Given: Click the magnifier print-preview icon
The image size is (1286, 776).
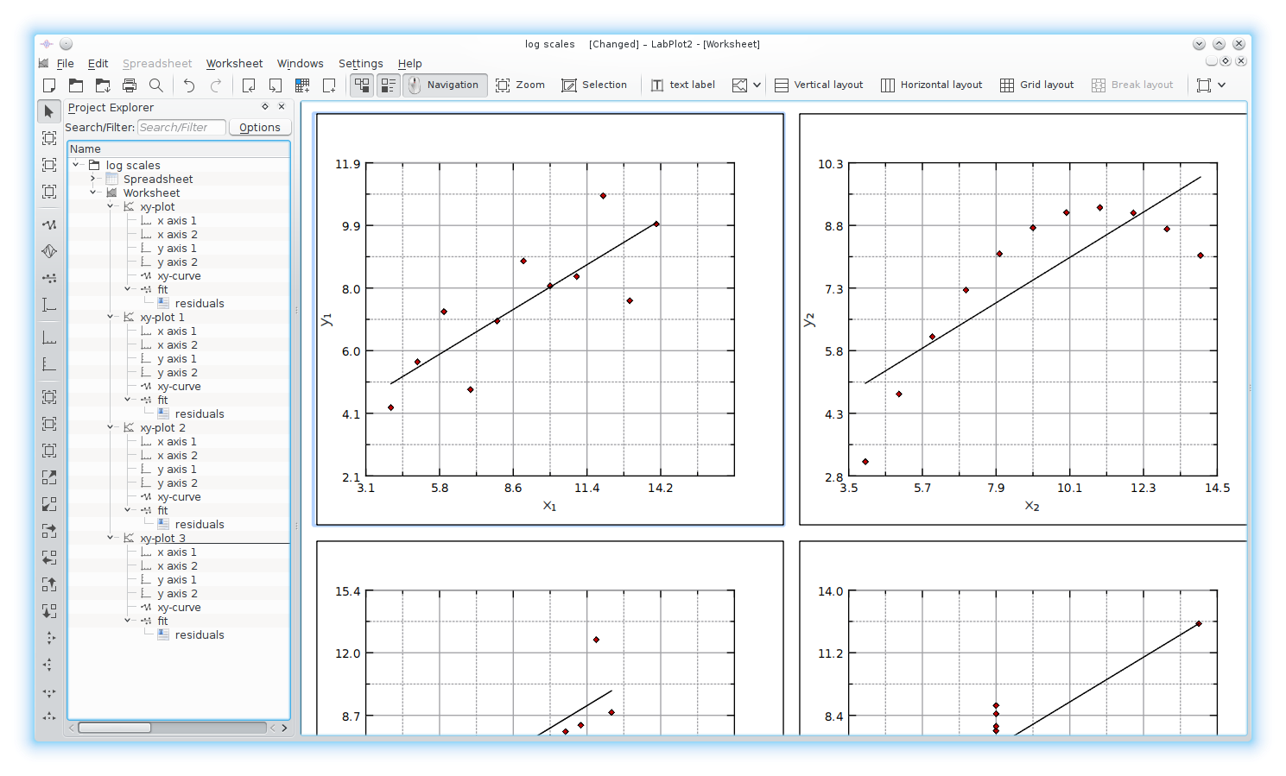Looking at the screenshot, I should click(x=156, y=85).
